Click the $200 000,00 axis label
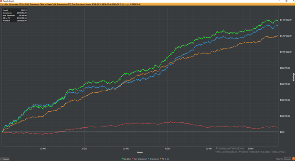Viewport: 295px width, 161px height. coord(285,116)
